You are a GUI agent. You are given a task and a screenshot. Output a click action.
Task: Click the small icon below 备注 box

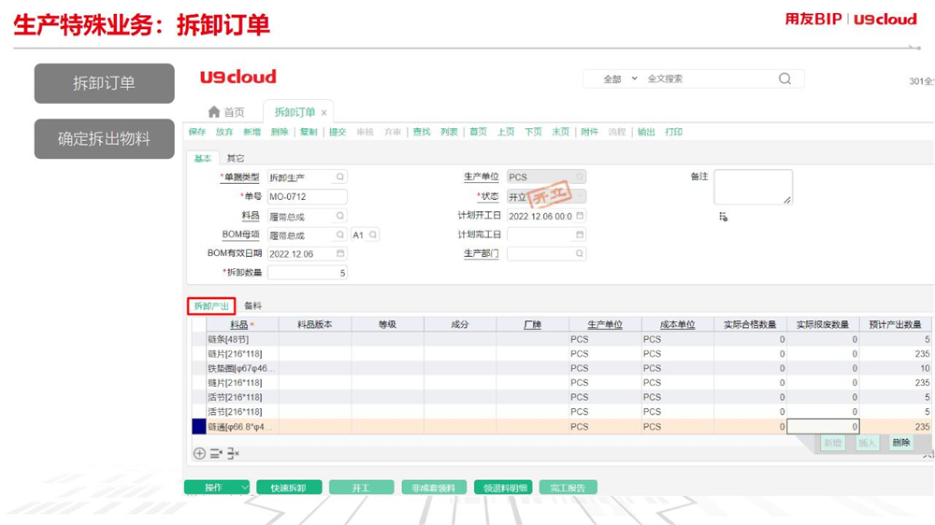(x=724, y=217)
